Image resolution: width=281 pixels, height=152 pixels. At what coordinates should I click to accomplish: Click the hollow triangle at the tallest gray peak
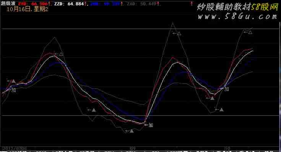pyautogui.click(x=179, y=34)
